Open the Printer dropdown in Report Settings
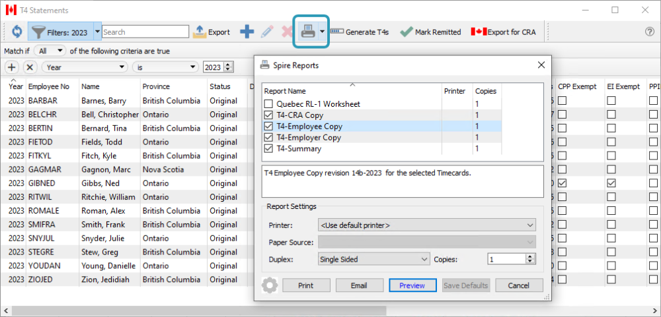The image size is (661, 317). point(426,225)
